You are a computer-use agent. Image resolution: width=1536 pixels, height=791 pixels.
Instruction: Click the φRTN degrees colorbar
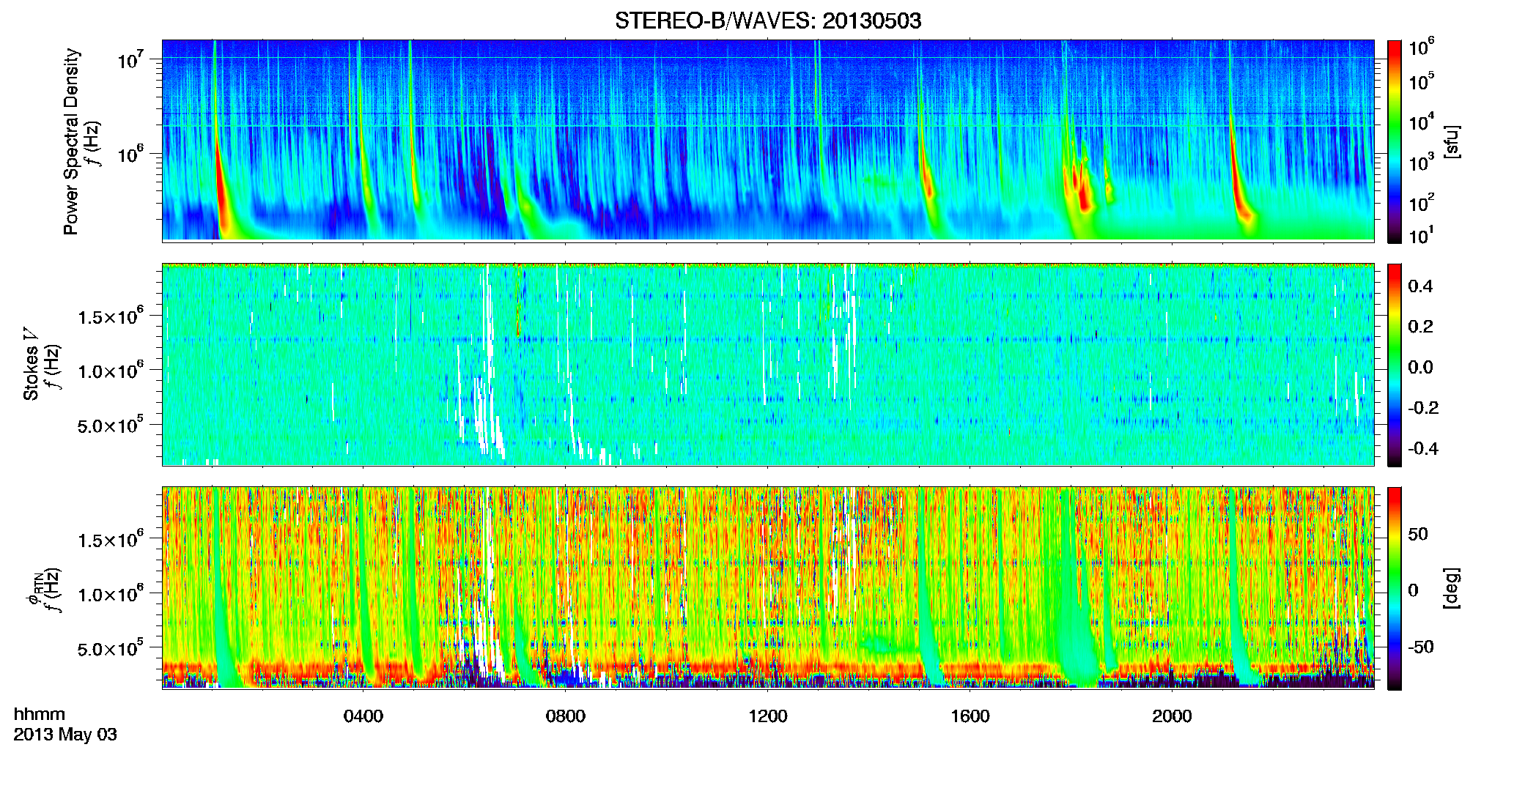tap(1395, 588)
